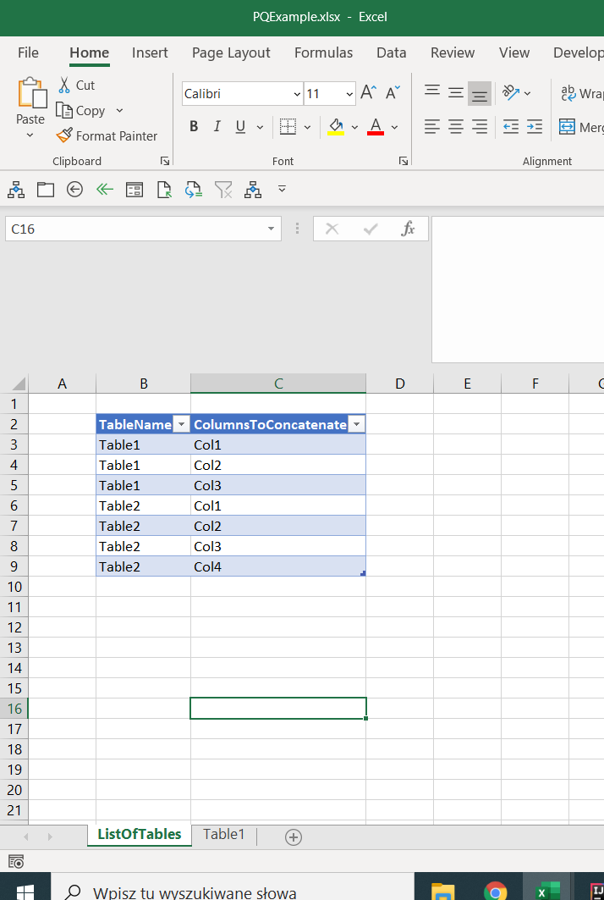This screenshot has width=604, height=900.
Task: Toggle Bold formatting
Action: click(x=194, y=126)
